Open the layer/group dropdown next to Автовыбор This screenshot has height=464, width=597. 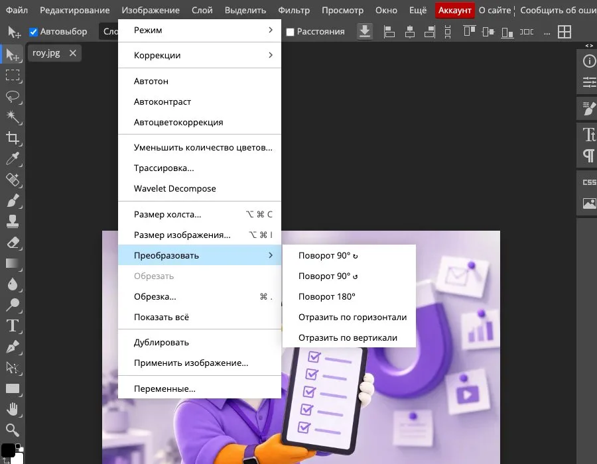(109, 32)
